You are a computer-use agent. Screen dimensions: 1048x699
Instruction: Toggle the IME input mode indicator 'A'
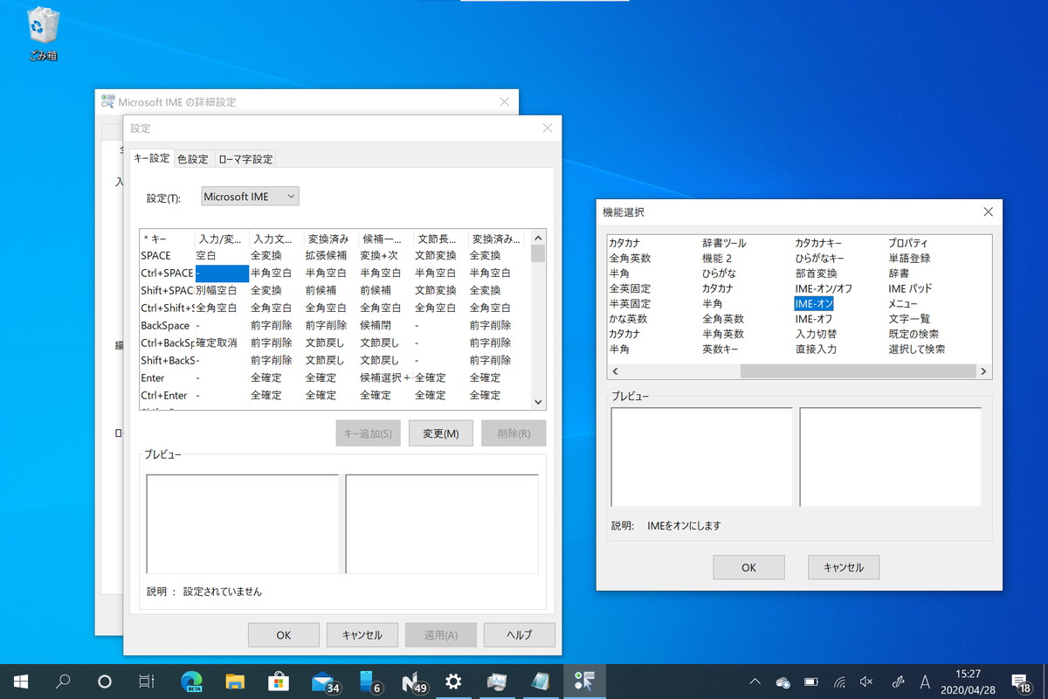pos(924,681)
